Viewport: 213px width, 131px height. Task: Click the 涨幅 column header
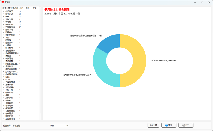pyautogui.click(x=36, y=8)
